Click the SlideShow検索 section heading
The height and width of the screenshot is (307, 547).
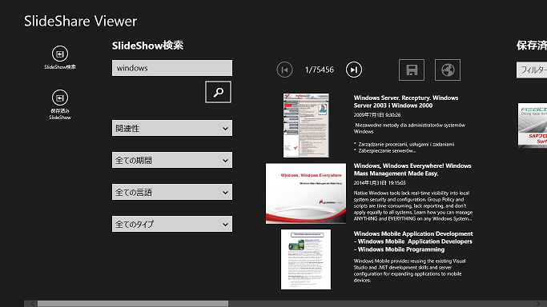147,46
